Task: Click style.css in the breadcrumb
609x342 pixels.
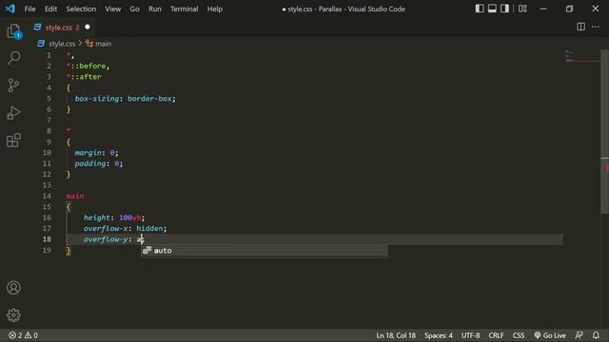Action: [62, 44]
